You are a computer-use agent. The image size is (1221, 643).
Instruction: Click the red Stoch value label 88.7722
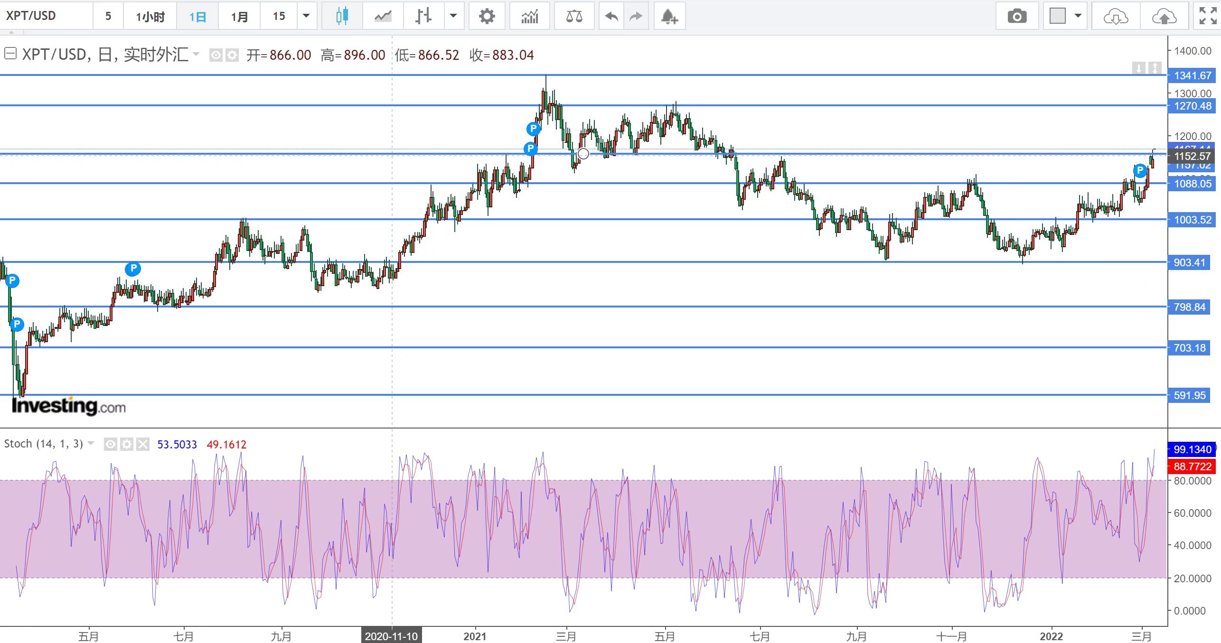point(1192,466)
